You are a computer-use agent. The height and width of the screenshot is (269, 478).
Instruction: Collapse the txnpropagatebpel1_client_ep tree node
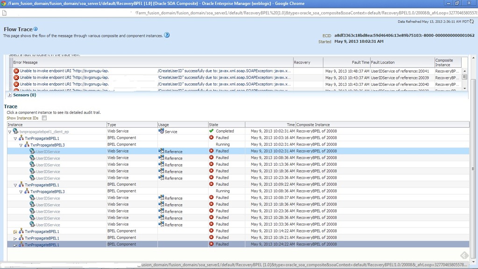pyautogui.click(x=10, y=132)
